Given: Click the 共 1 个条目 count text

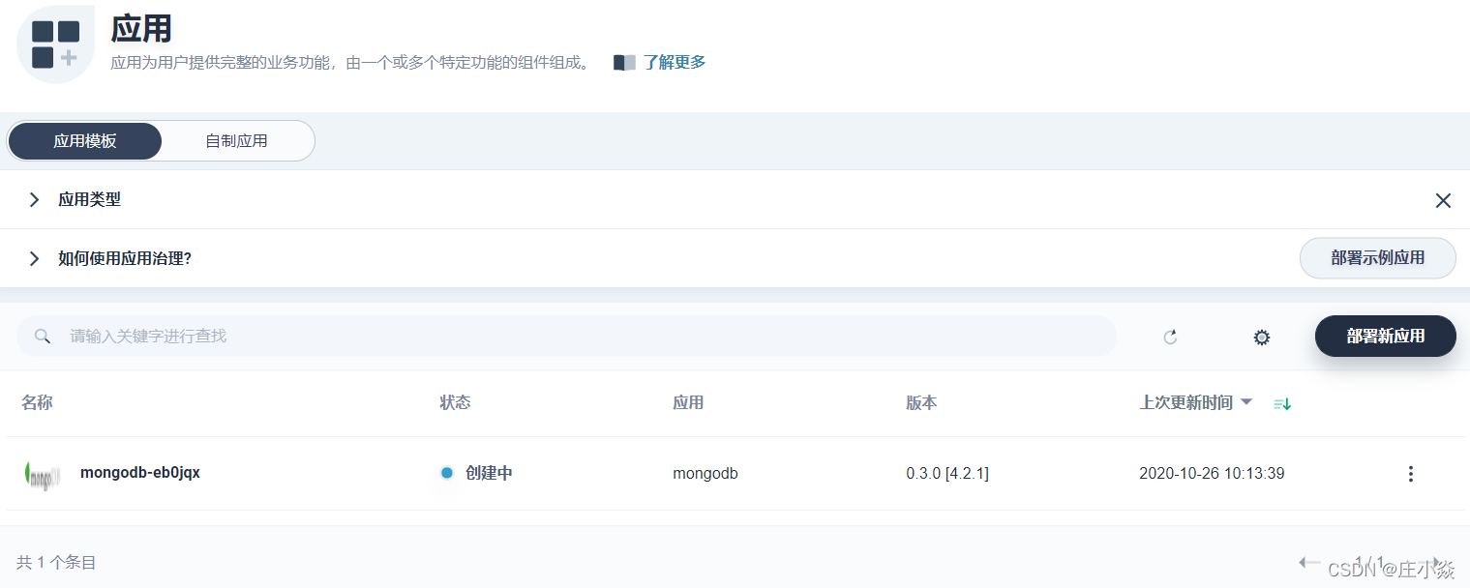Looking at the screenshot, I should (x=56, y=562).
